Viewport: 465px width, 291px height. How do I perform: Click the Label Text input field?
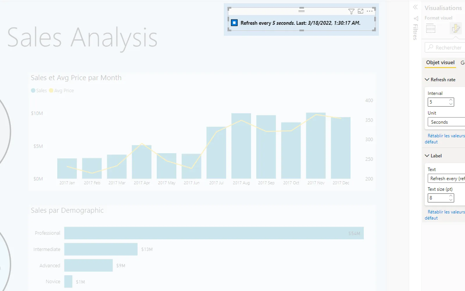pyautogui.click(x=446, y=178)
